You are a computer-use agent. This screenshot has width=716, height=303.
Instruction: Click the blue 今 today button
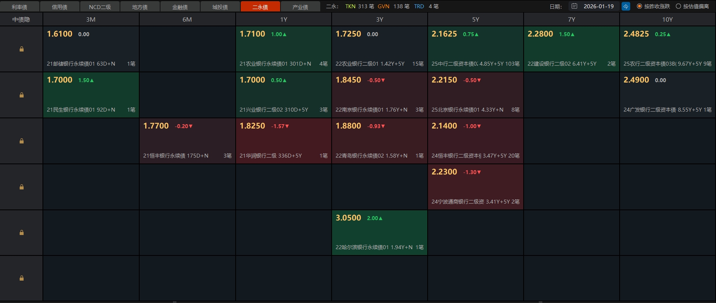click(626, 6)
